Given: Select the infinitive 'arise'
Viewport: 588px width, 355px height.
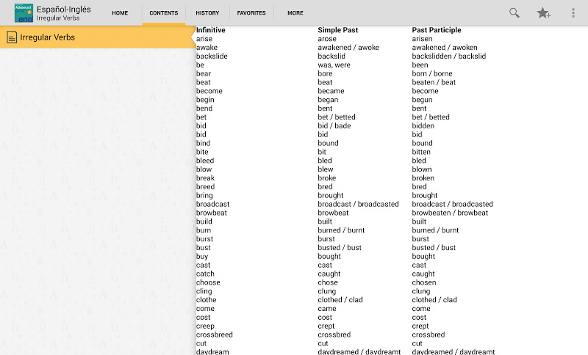Looking at the screenshot, I should pyautogui.click(x=204, y=39).
